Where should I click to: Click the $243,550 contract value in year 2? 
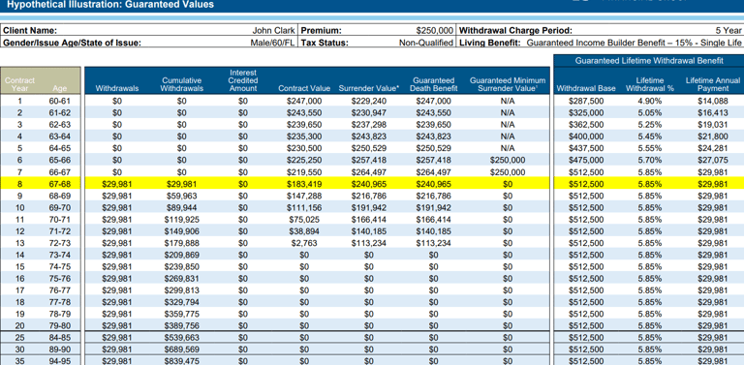tap(304, 113)
